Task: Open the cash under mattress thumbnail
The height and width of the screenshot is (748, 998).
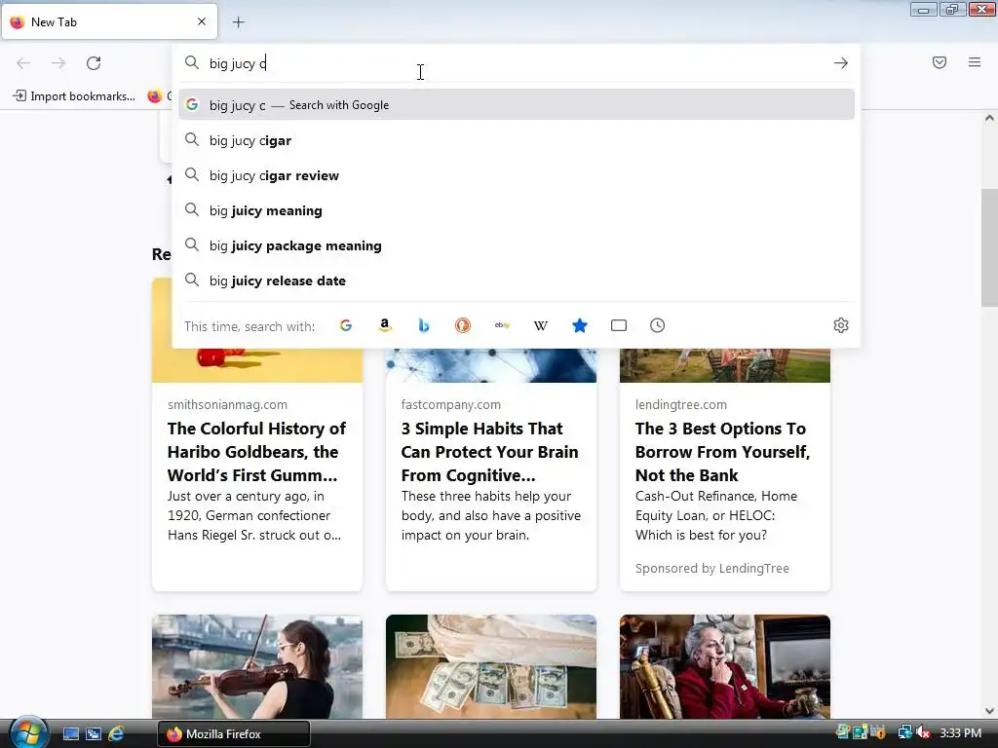Action: click(491, 666)
